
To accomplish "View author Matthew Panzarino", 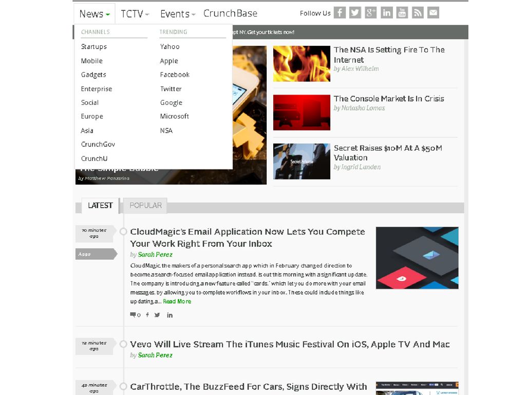I will coord(107,178).
